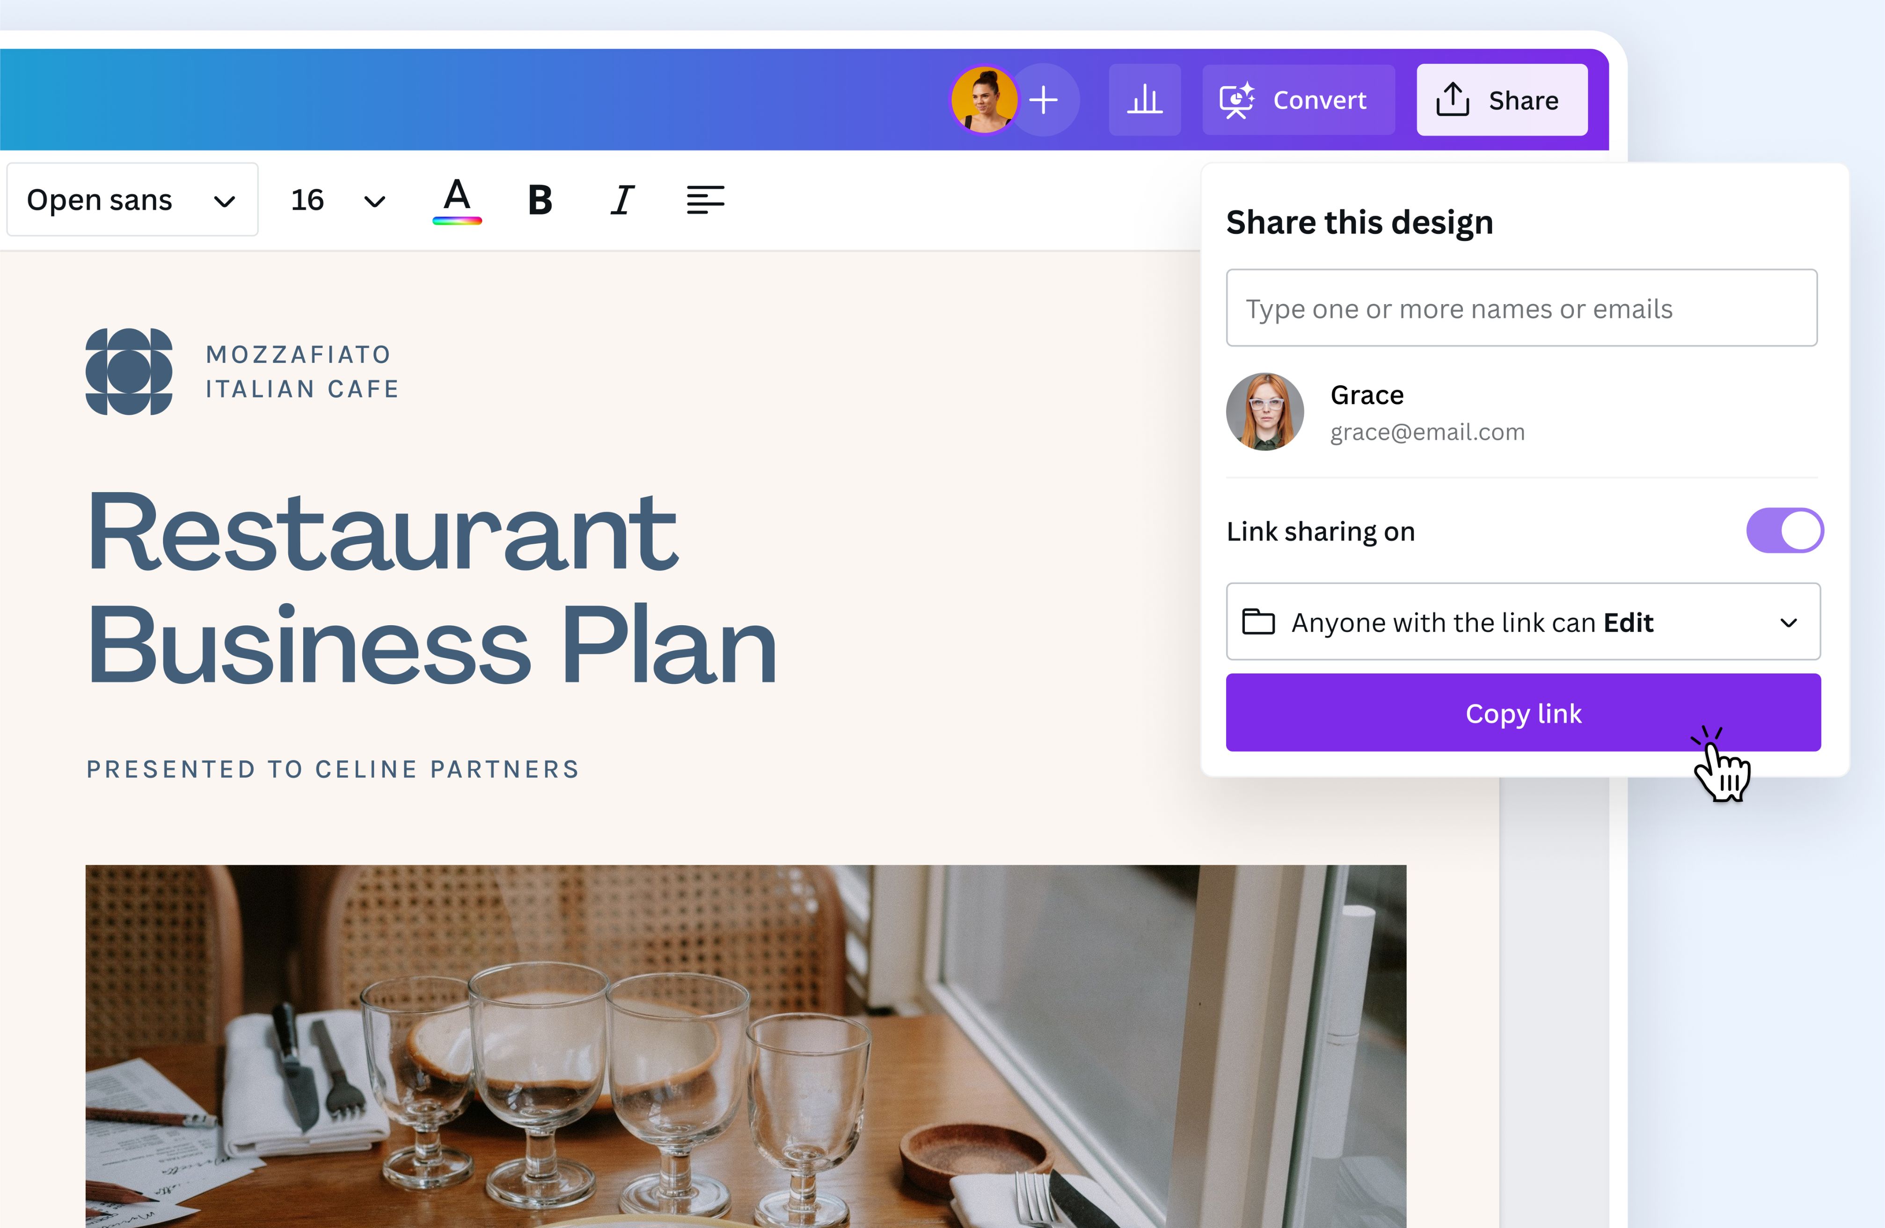
Task: Open the Open sans font dropdown
Action: tap(132, 200)
